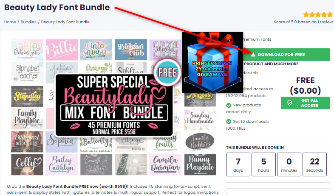The width and height of the screenshot is (334, 195).
Task: Open the Camila Darmian font thumbnail
Action: 165,164
